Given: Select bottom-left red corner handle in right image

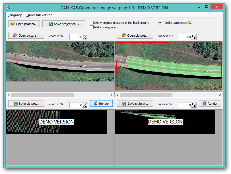Looking at the screenshot, I should (x=117, y=87).
